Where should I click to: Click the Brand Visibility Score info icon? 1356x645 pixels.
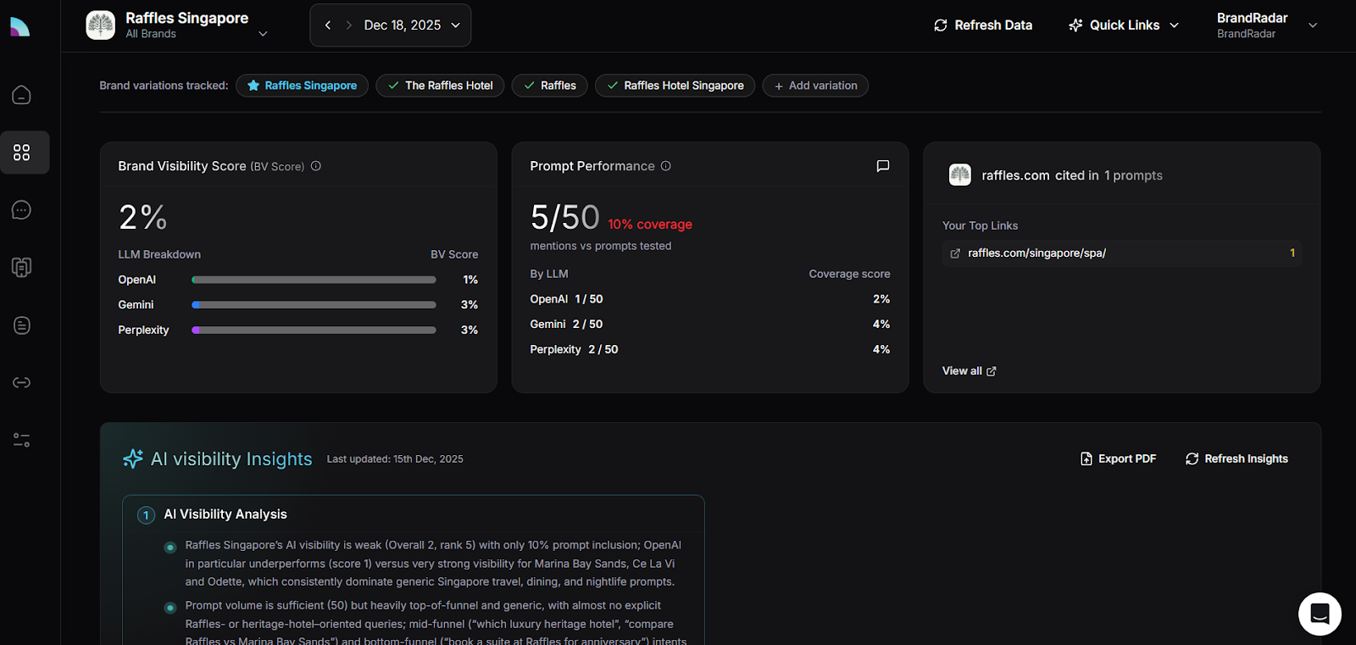pyautogui.click(x=316, y=166)
